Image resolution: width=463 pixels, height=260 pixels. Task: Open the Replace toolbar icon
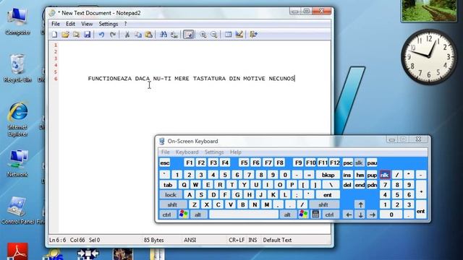pos(174,35)
